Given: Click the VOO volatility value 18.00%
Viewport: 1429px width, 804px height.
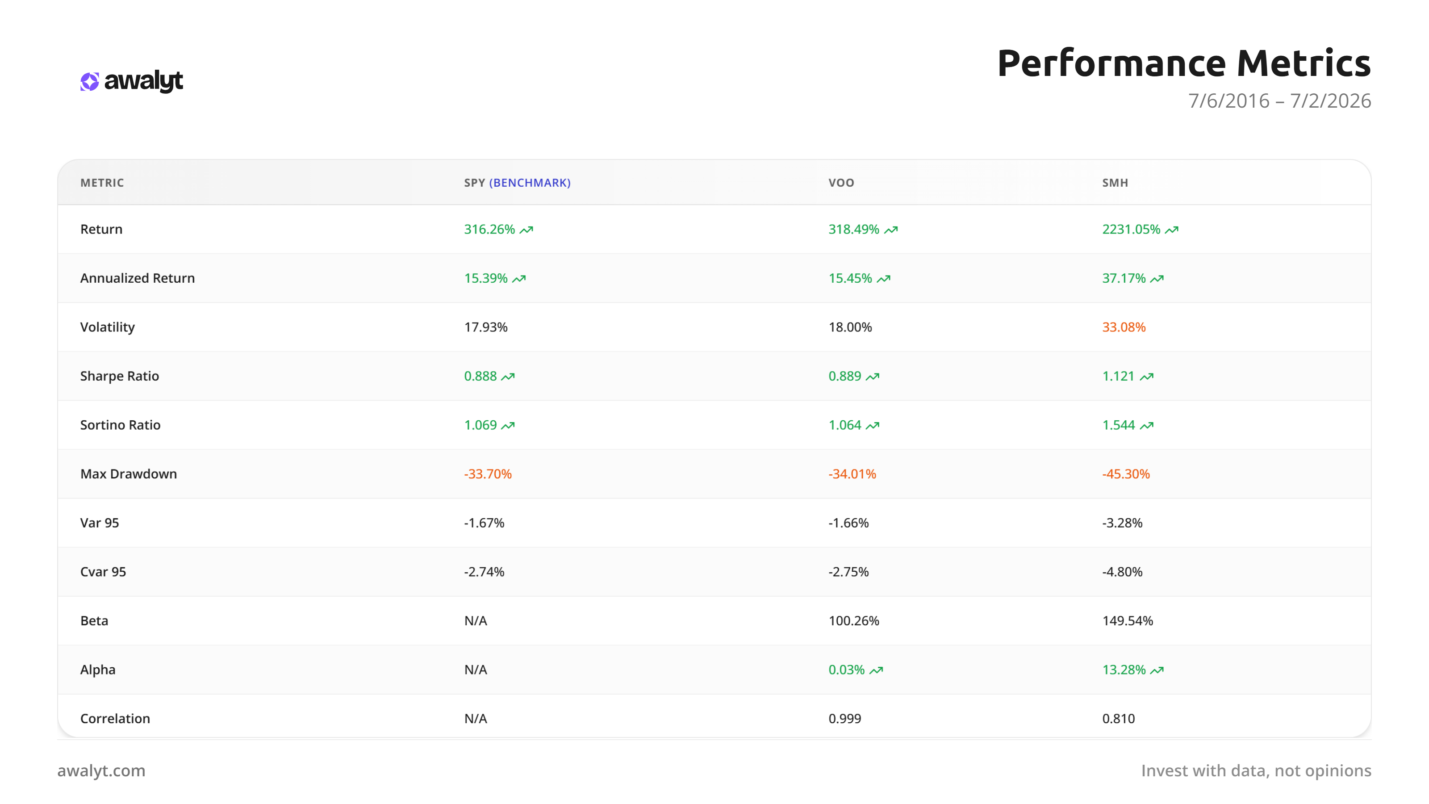Looking at the screenshot, I should (x=850, y=327).
